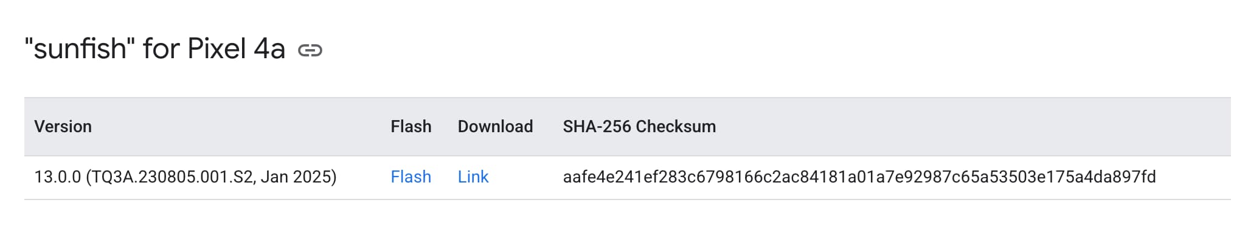Image resolution: width=1248 pixels, height=228 pixels.
Task: Copy the anchor link icon beside the sunfish heading
Action: pyautogui.click(x=310, y=50)
